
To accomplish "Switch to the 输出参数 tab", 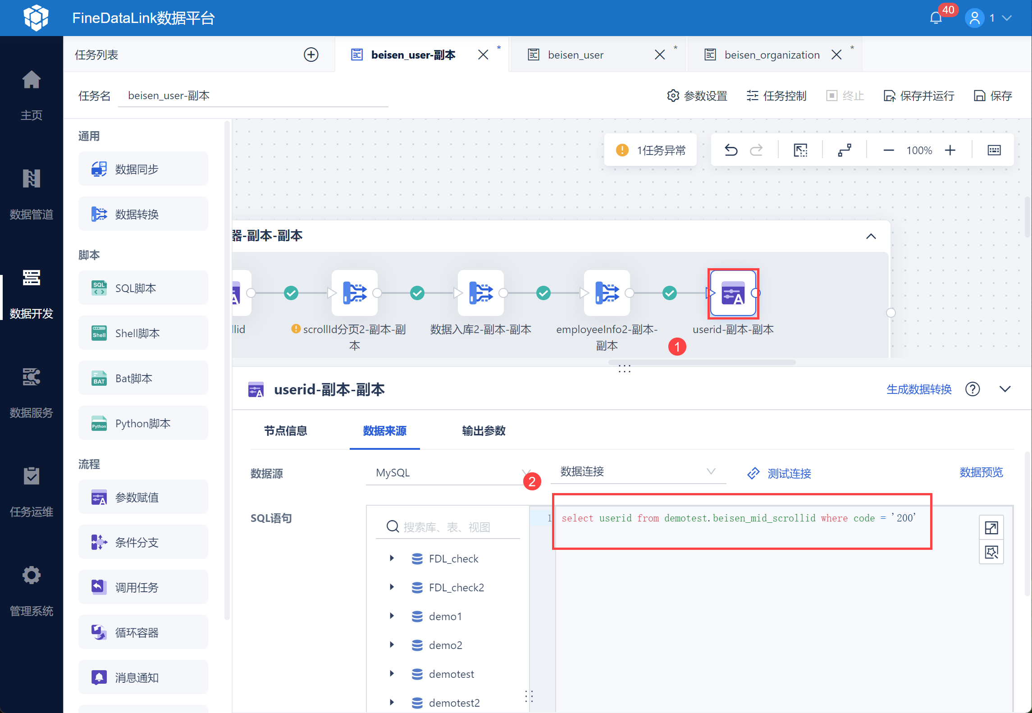I will (484, 431).
